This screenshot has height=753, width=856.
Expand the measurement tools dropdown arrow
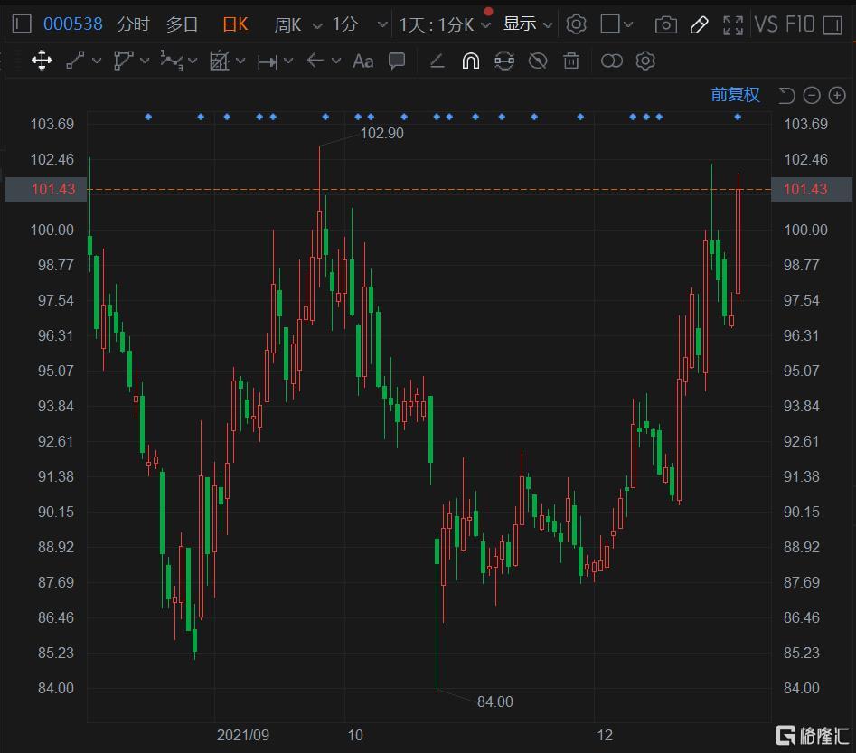point(288,61)
